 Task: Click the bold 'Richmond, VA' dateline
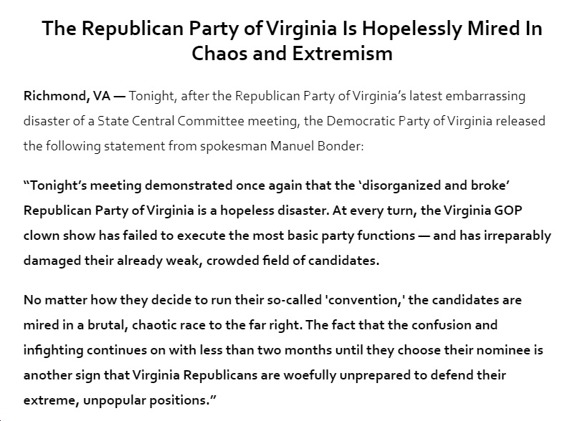(67, 97)
